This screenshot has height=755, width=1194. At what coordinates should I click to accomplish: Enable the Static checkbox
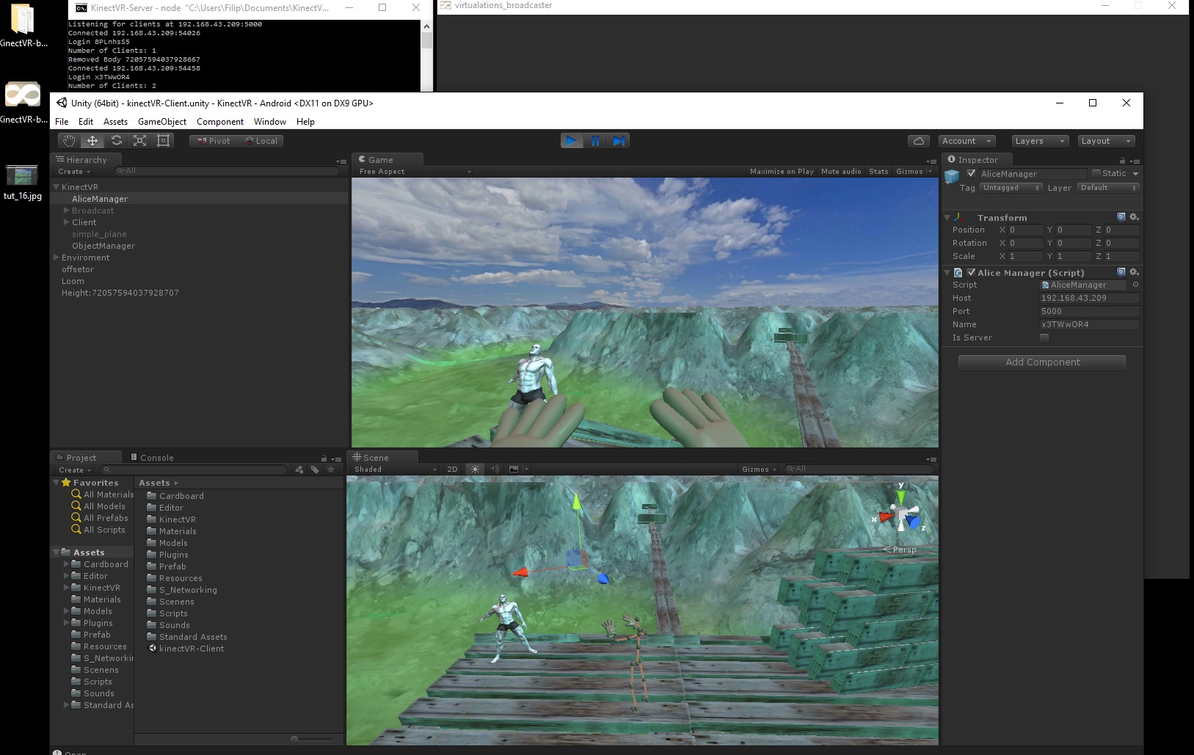(1096, 174)
